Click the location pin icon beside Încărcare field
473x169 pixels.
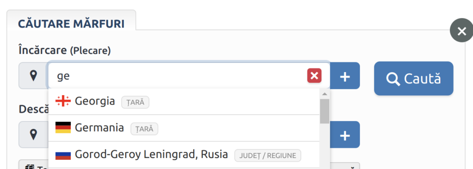tap(33, 75)
